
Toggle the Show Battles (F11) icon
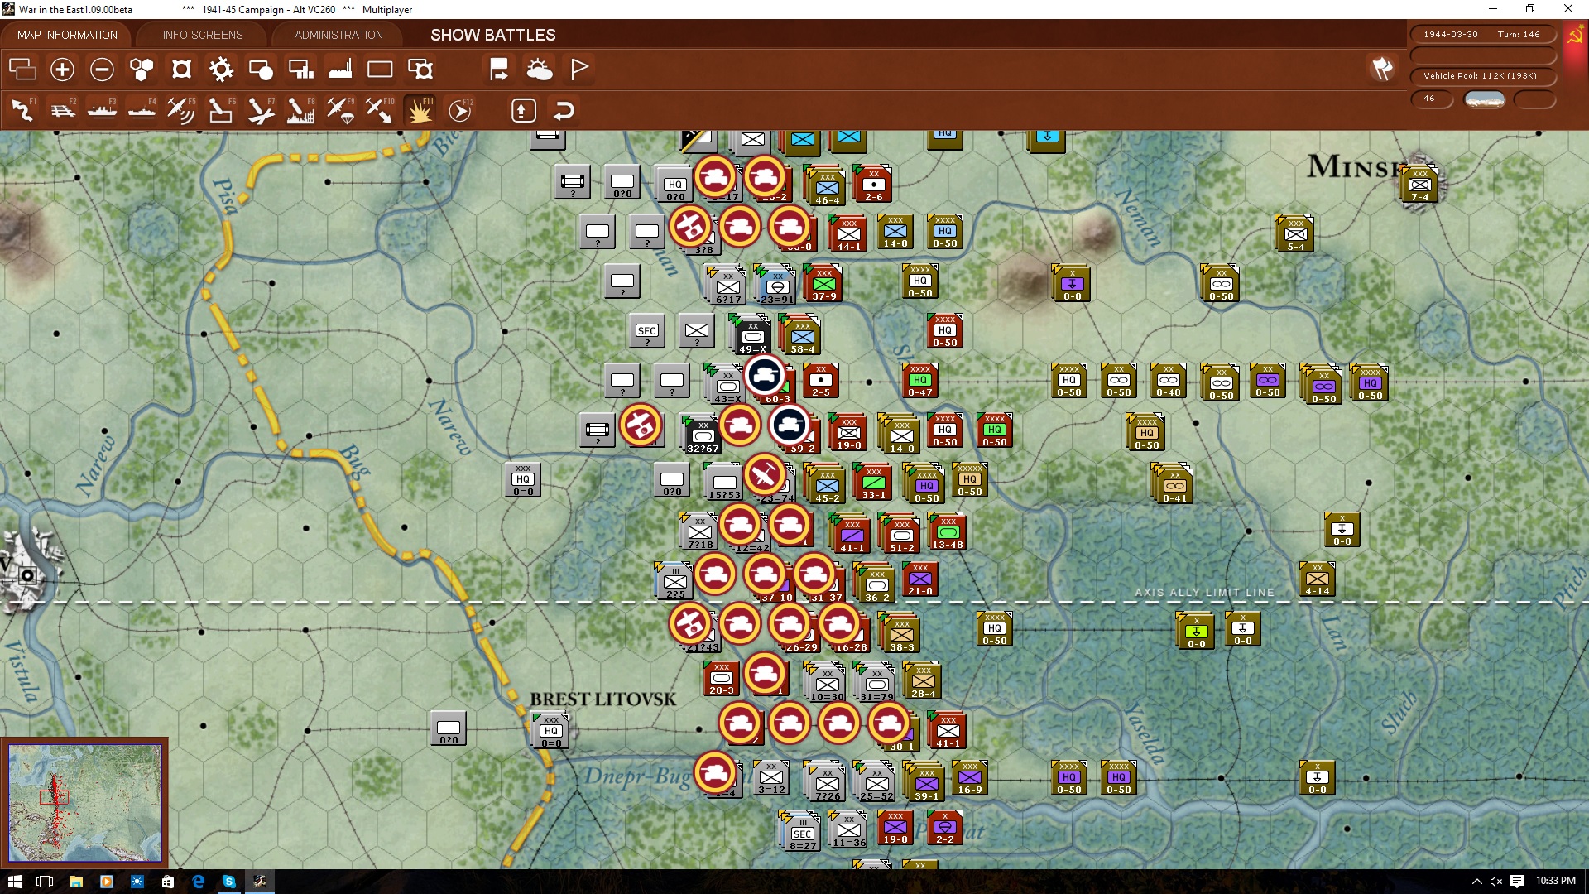pos(420,110)
